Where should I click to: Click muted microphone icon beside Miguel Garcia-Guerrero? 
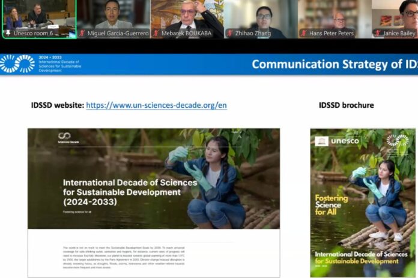coord(82,34)
